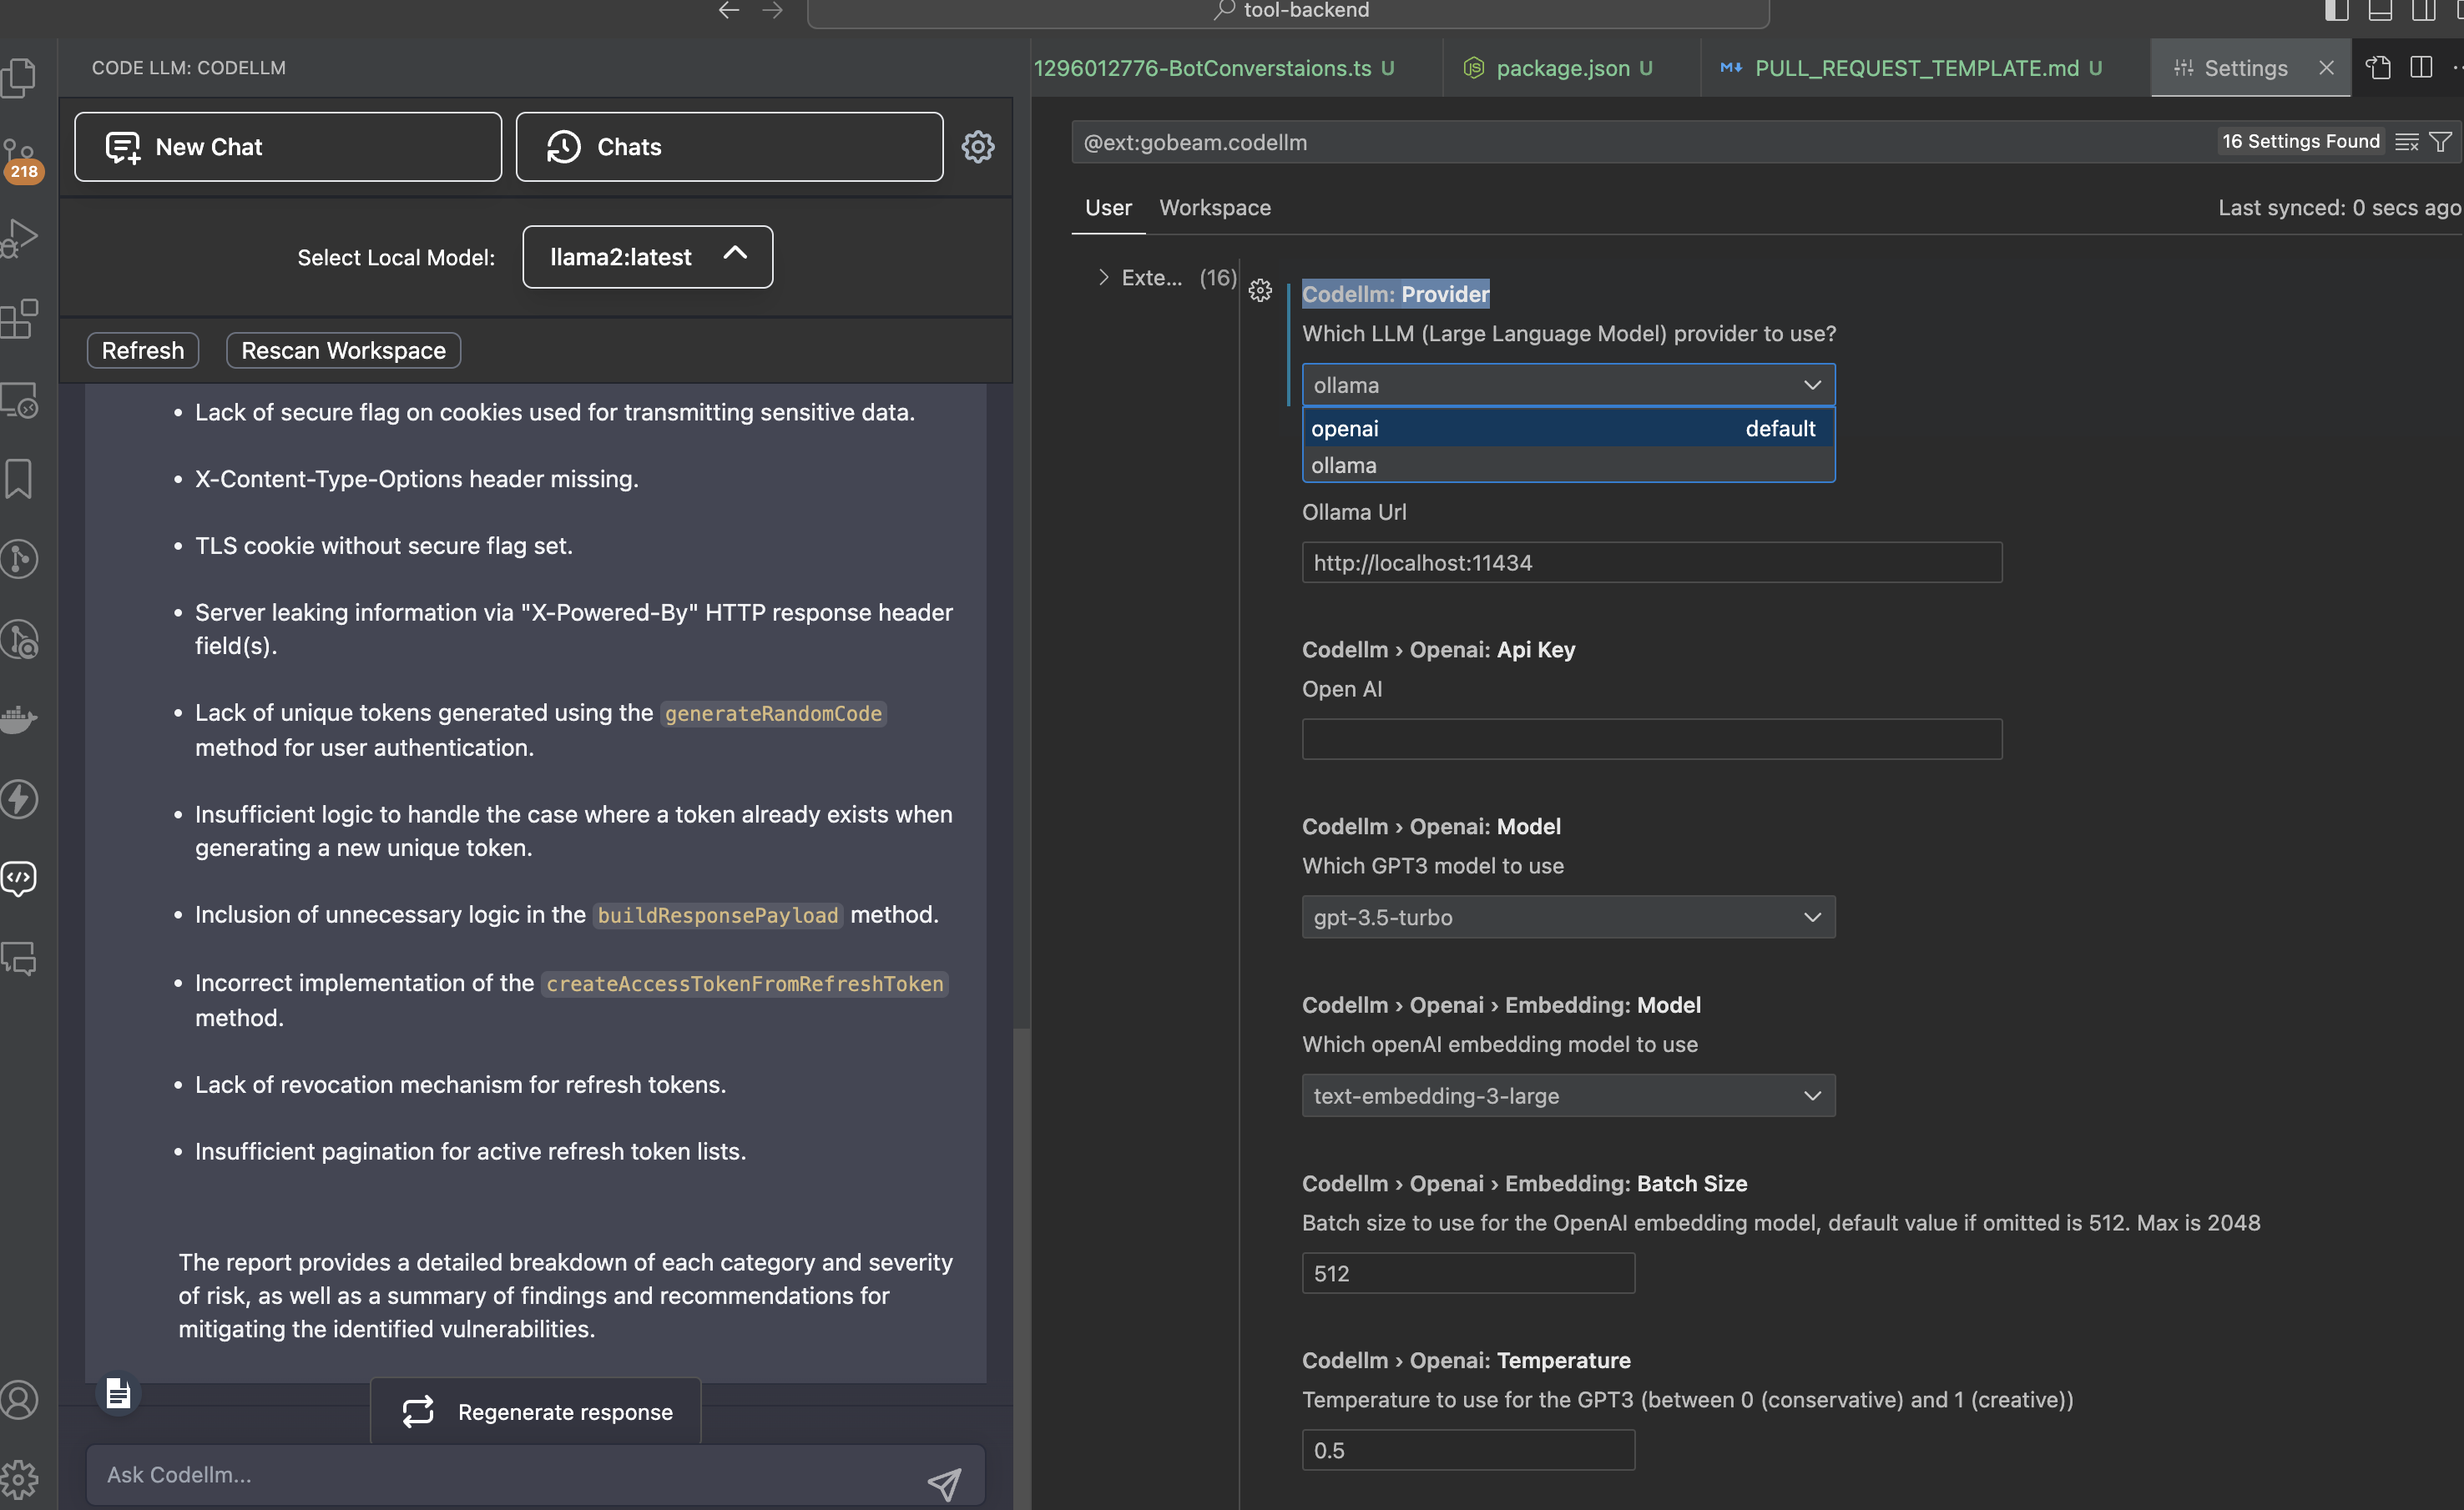Click the document icon below chat response

[x=118, y=1392]
